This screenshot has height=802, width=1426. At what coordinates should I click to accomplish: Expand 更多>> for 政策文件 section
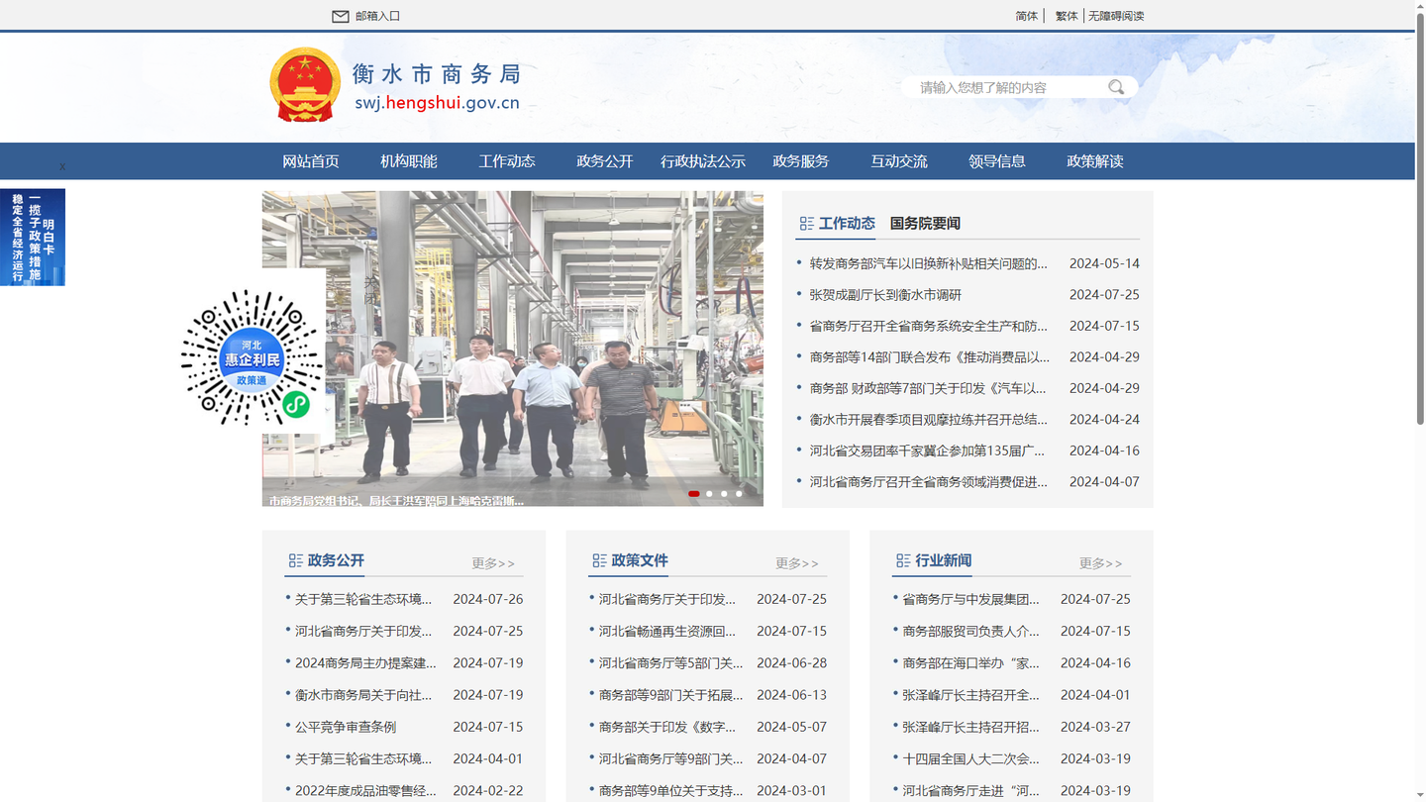point(797,563)
